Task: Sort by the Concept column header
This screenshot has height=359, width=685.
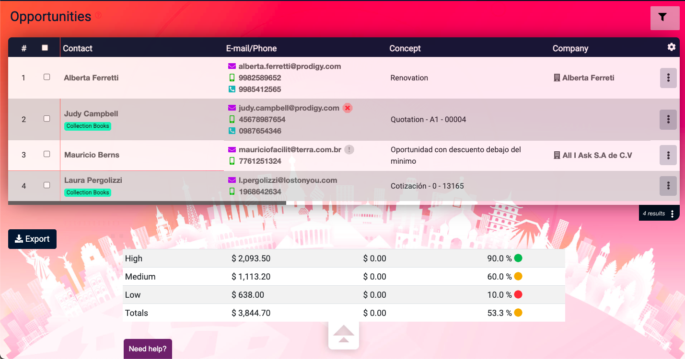Action: [405, 48]
